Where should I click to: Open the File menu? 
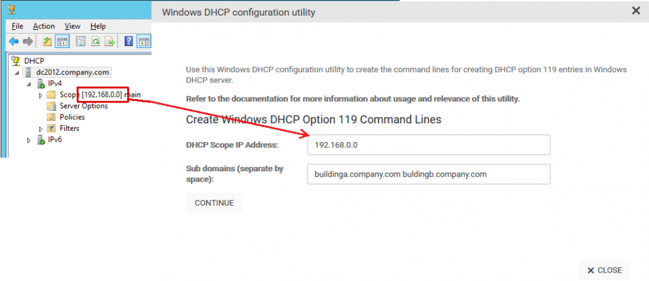[18, 26]
